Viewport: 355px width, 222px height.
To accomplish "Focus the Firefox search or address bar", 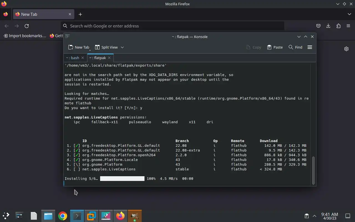I will click(173, 26).
